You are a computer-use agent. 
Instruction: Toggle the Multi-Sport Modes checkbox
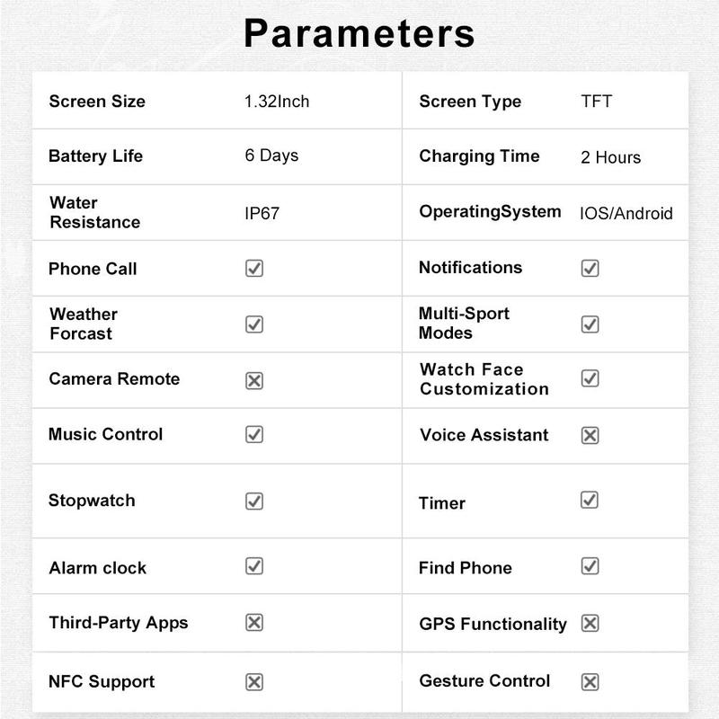590,324
